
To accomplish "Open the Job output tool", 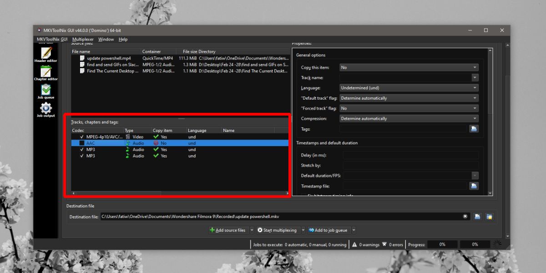I will coord(45,110).
